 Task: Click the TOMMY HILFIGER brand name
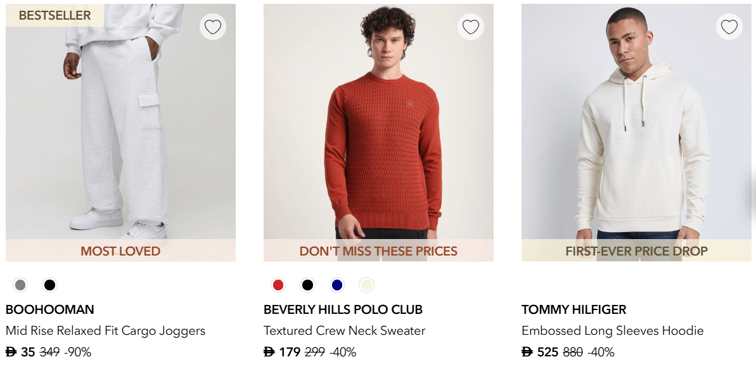point(573,310)
